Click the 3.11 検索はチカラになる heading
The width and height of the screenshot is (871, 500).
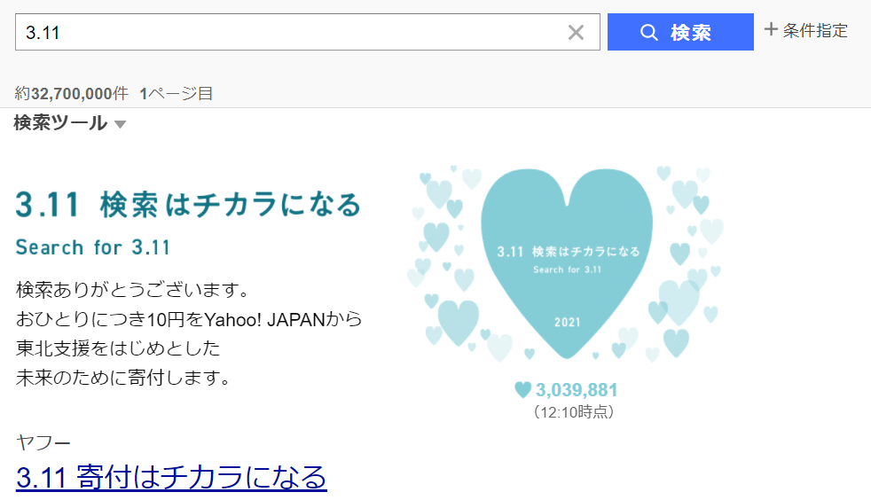tap(188, 204)
